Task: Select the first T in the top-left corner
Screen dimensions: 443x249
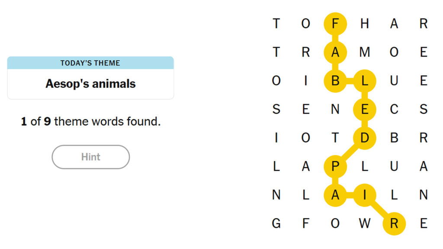Action: [276, 23]
